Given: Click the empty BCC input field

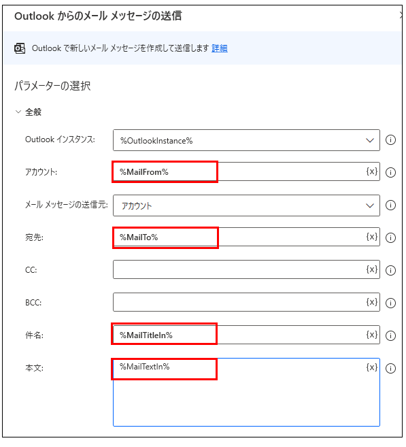Looking at the screenshot, I should (246, 302).
